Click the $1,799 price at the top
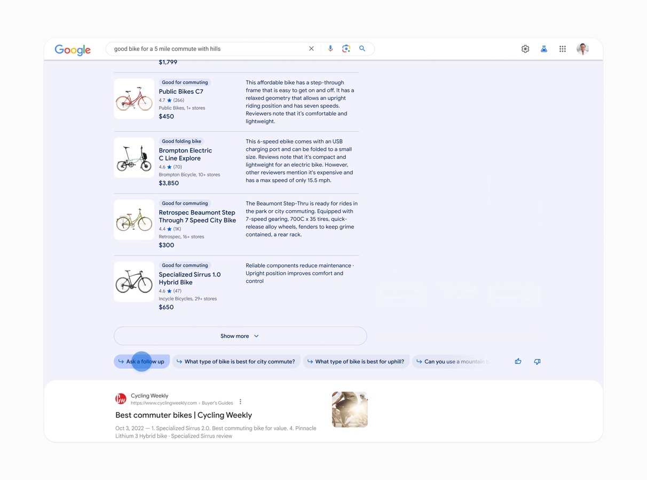This screenshot has height=480, width=647. point(168,62)
